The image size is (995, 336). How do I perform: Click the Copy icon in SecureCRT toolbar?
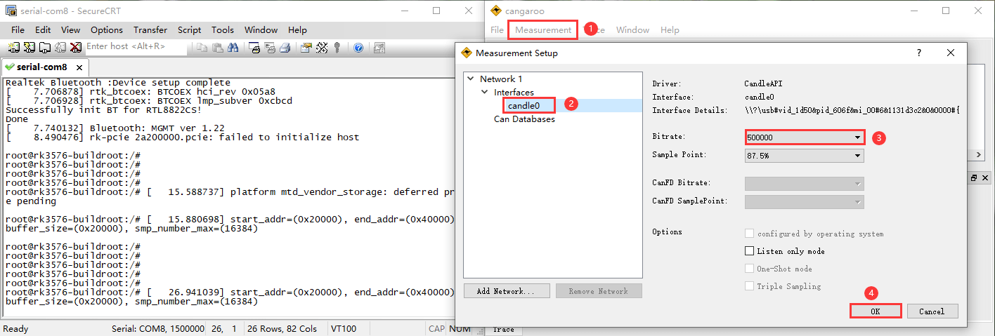(x=202, y=48)
